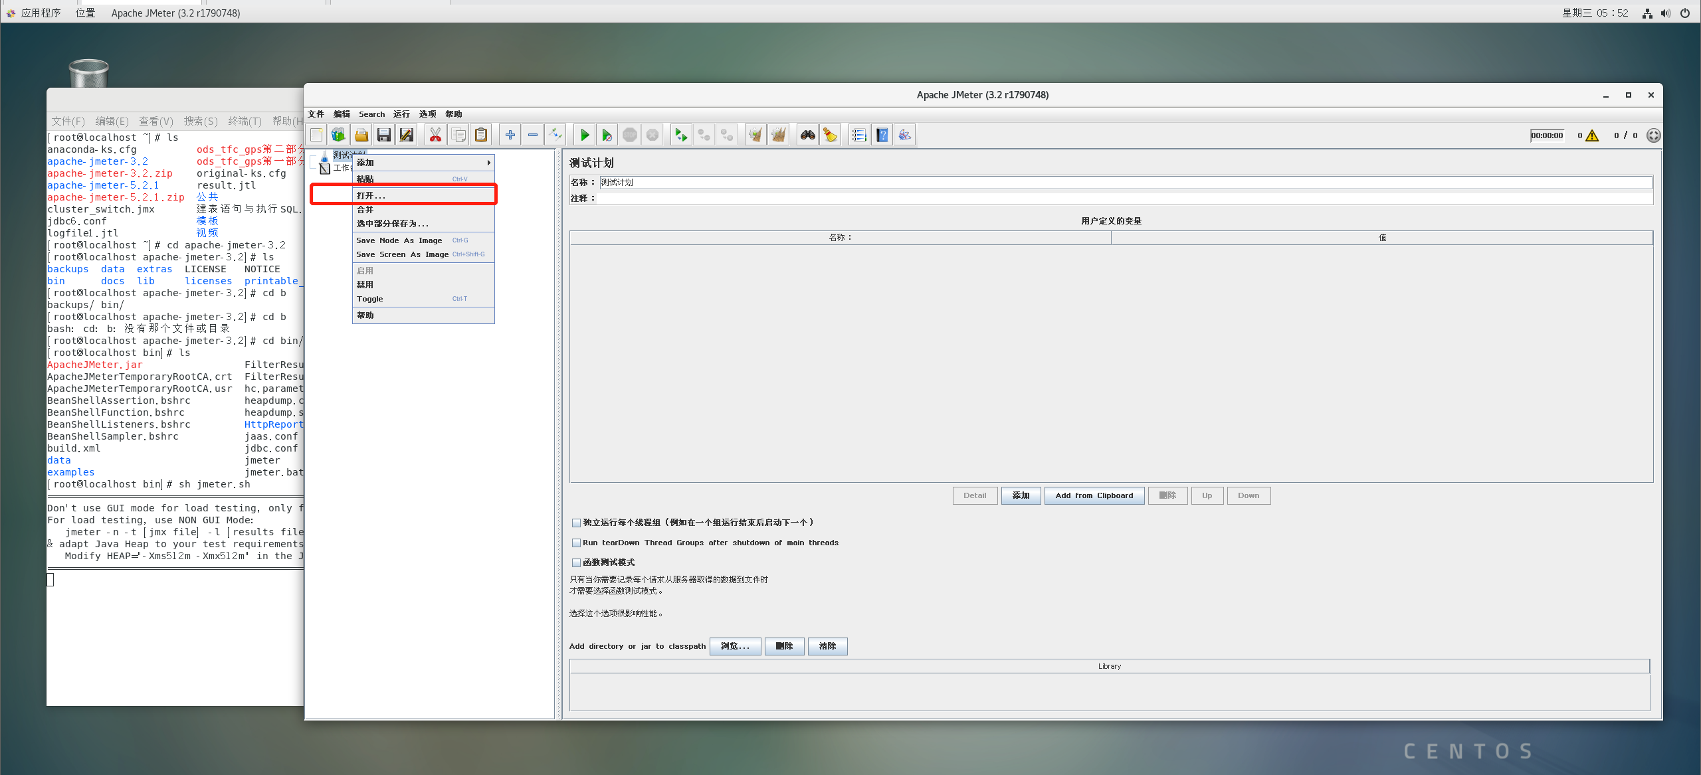Expand the 添加 submenu arrow
Image resolution: width=1701 pixels, height=775 pixels.
tap(488, 163)
